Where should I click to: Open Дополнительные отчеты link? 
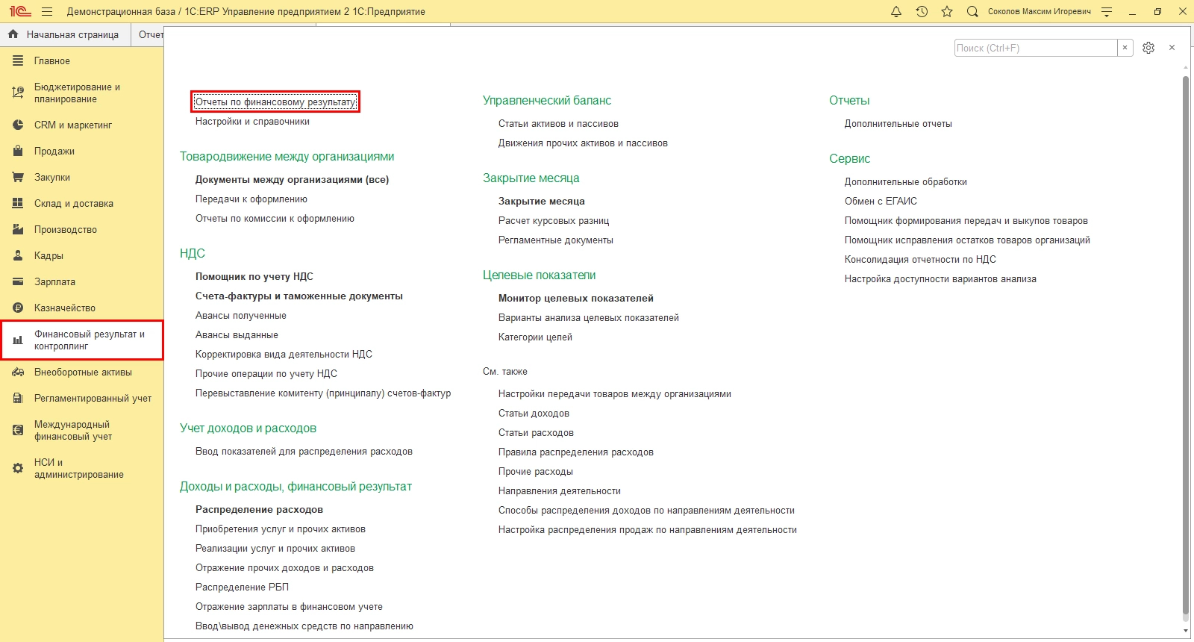898,124
